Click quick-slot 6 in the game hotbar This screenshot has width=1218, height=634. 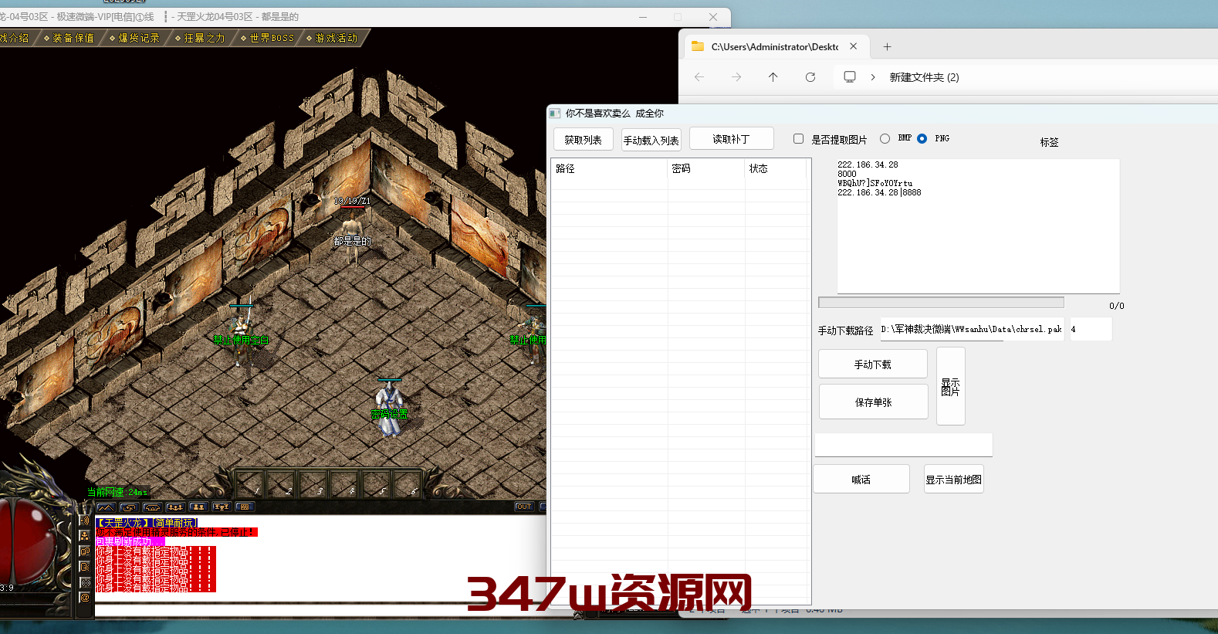click(x=407, y=483)
